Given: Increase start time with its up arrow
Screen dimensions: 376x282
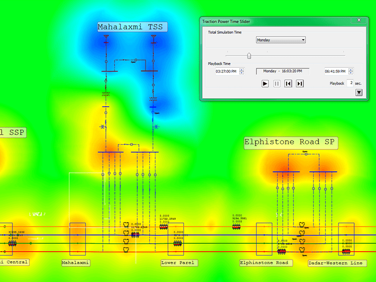Looking at the screenshot, I should pos(241,69).
